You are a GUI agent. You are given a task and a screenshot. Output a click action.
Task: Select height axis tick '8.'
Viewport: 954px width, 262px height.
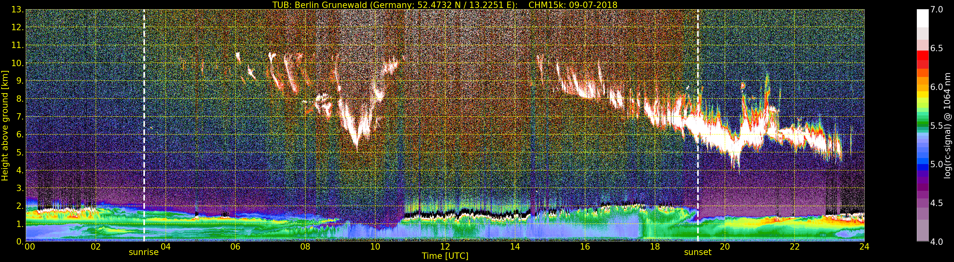click(20, 99)
